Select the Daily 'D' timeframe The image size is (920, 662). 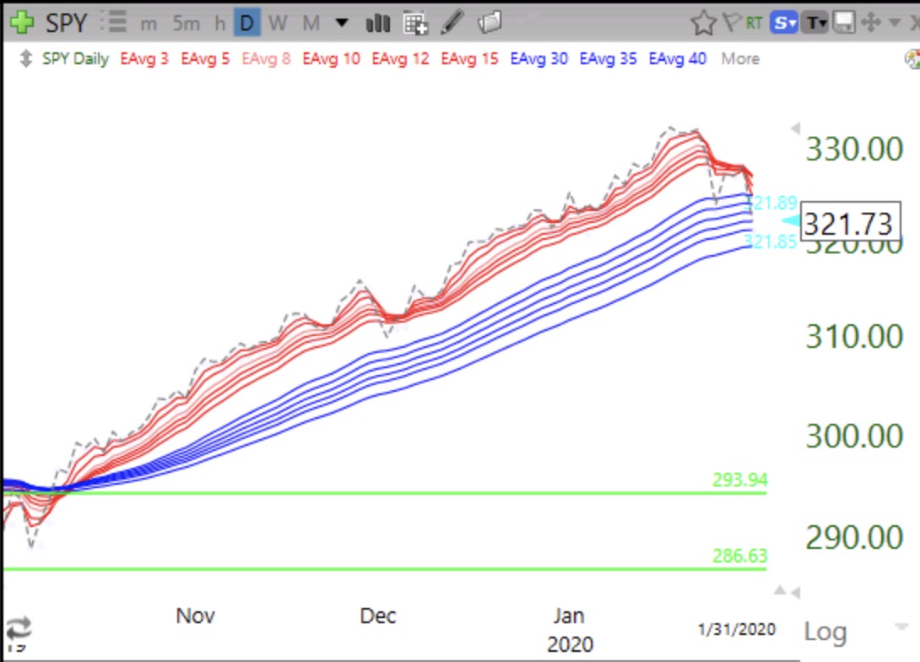[x=247, y=23]
